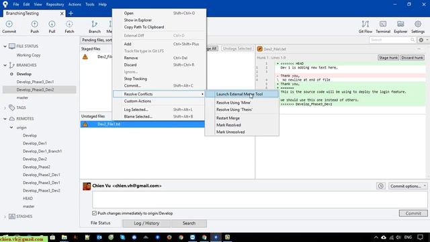Click the commit history clock icon
The image size is (430, 242).
click(381, 186)
